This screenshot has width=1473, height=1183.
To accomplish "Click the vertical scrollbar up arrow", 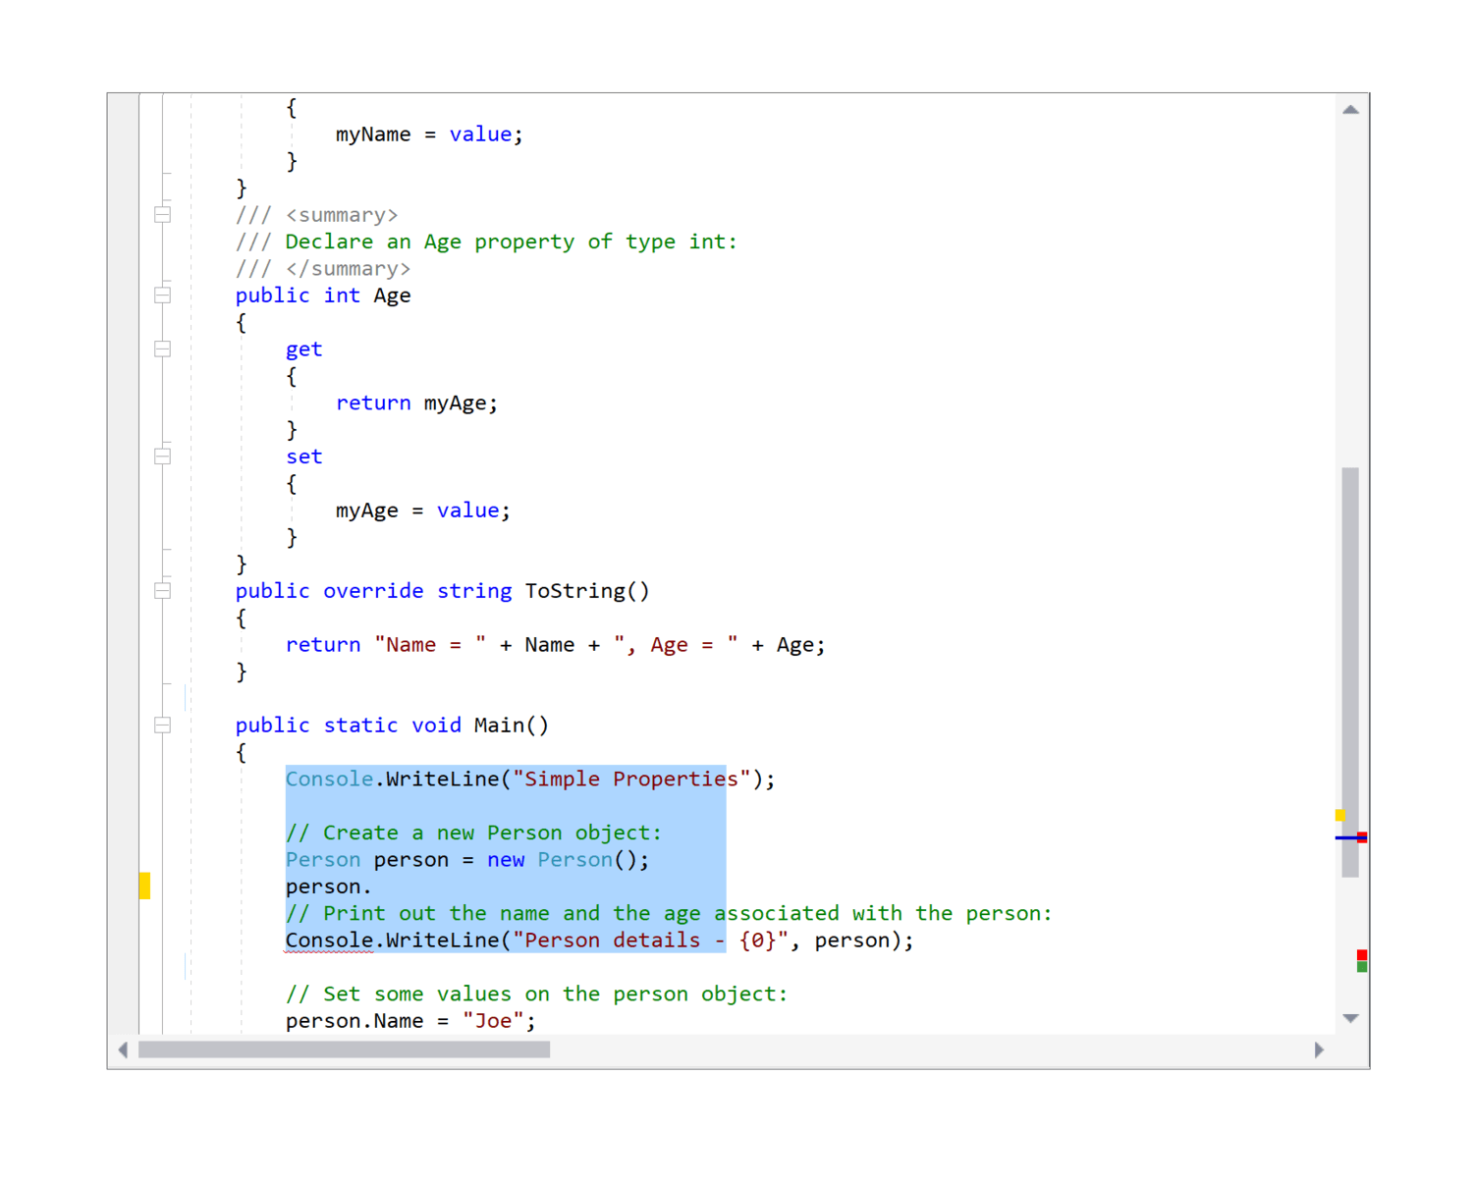I will tap(1351, 108).
